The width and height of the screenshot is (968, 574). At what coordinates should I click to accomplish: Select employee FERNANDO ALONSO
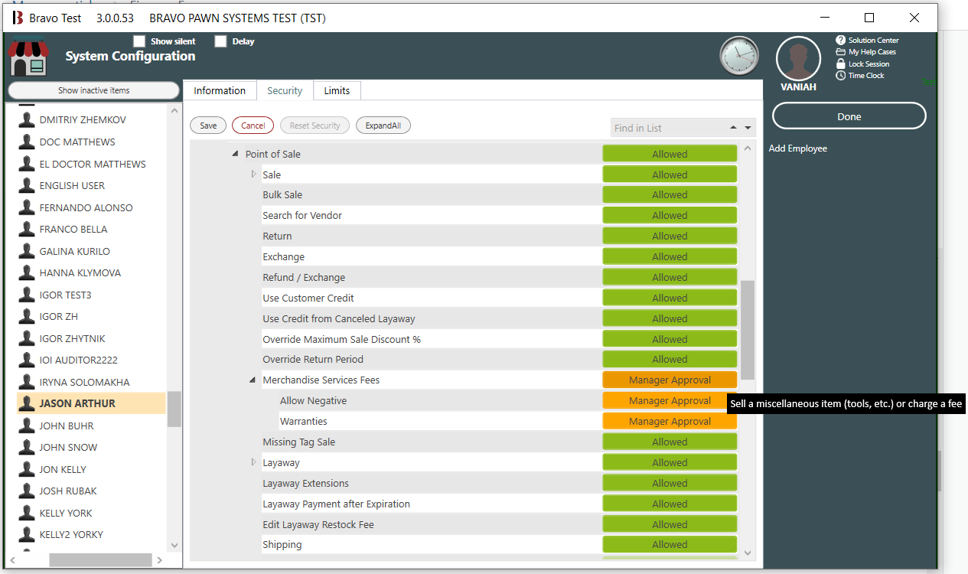[86, 208]
